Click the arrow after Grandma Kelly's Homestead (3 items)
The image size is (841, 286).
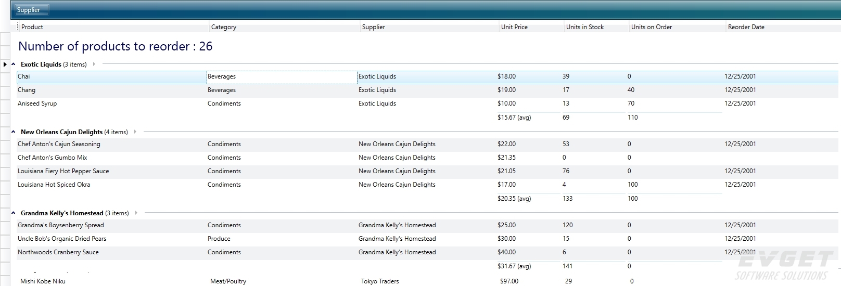pyautogui.click(x=136, y=213)
